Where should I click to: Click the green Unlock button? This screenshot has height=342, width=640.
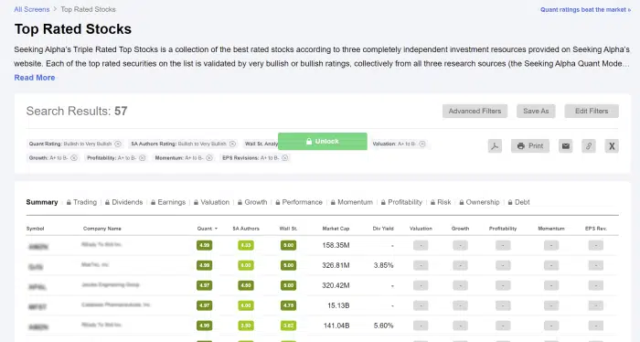pyautogui.click(x=323, y=141)
